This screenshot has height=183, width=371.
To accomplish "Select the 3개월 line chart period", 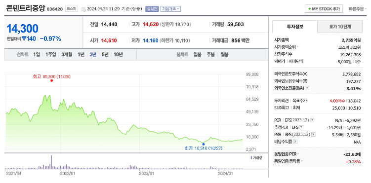I will point(67,55).
